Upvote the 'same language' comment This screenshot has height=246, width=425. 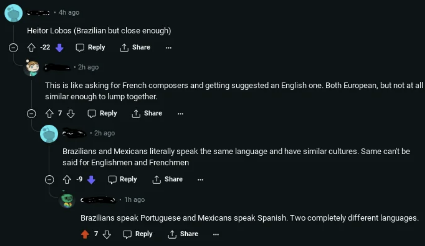[x=67, y=179]
